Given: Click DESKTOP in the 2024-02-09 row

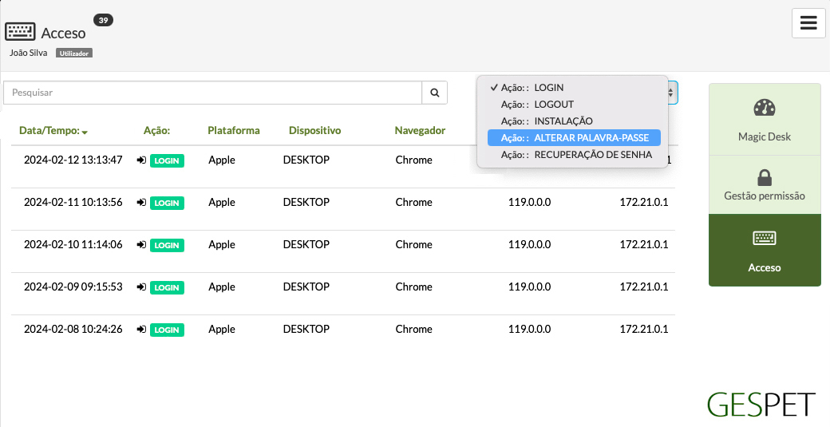Looking at the screenshot, I should tap(306, 287).
